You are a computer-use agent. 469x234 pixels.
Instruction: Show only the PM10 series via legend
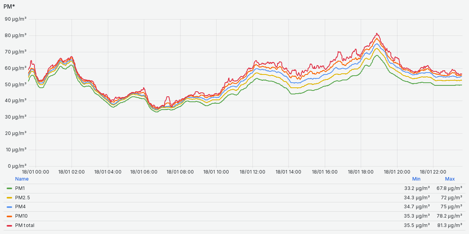pos(21,216)
